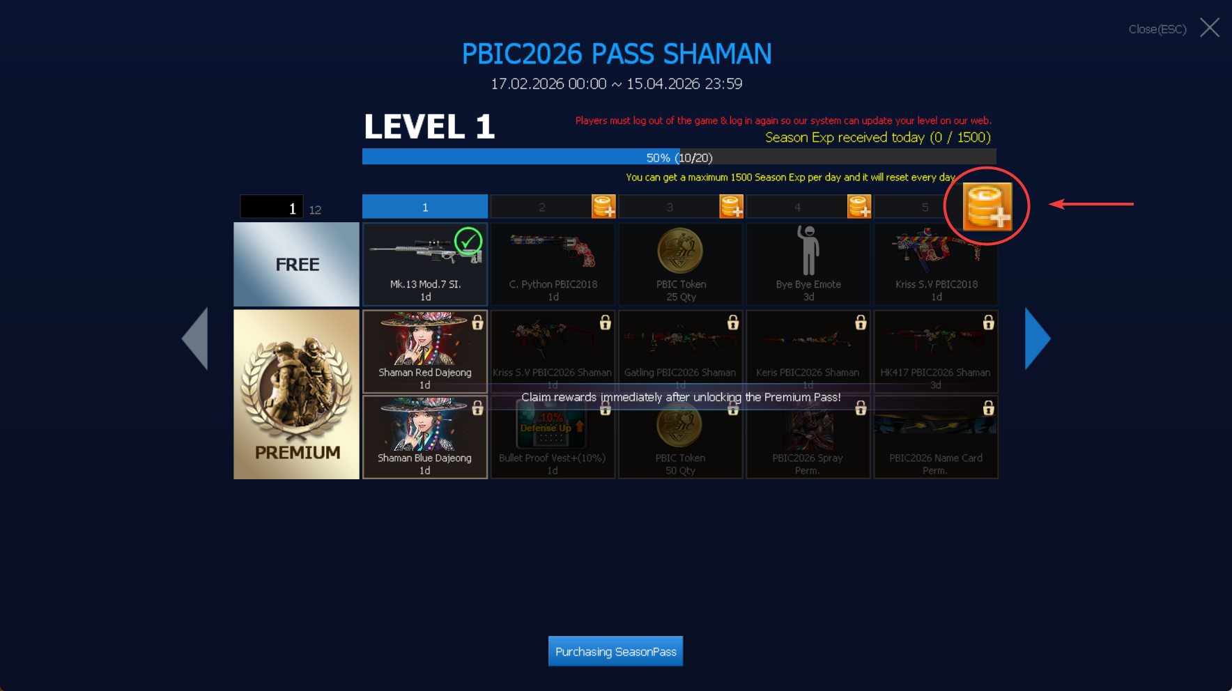Image resolution: width=1232 pixels, height=691 pixels.
Task: Click lock icon on Shaman Blue Dajeong
Action: click(477, 407)
